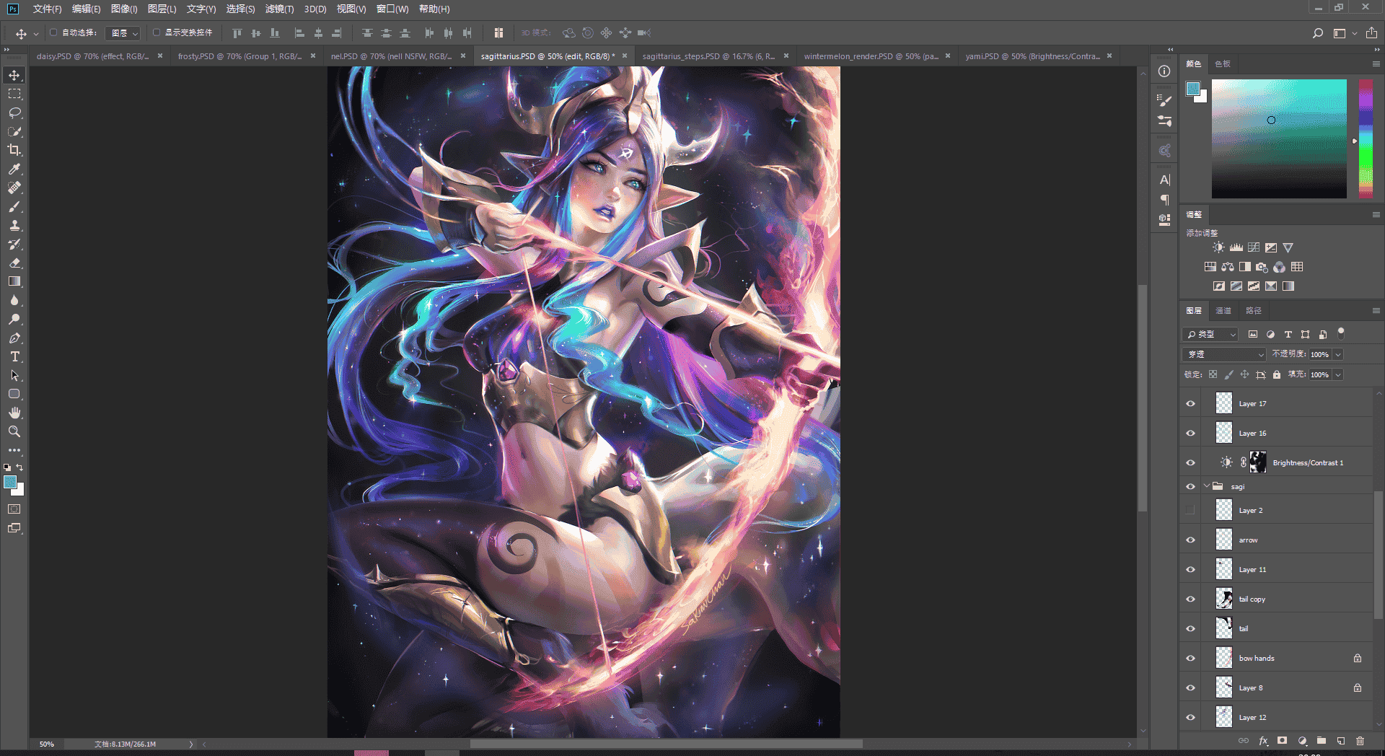Open the layer style fx menu
1385x756 pixels.
[x=1263, y=741]
